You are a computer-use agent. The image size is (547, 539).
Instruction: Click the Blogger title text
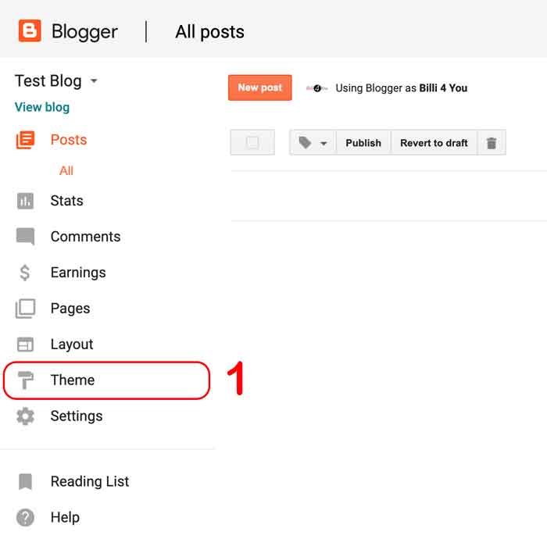(x=84, y=32)
